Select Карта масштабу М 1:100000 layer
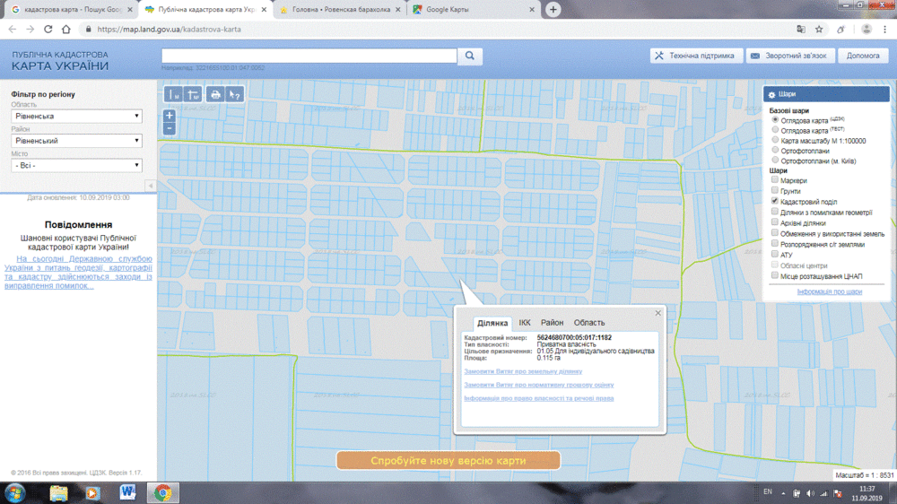 click(775, 140)
